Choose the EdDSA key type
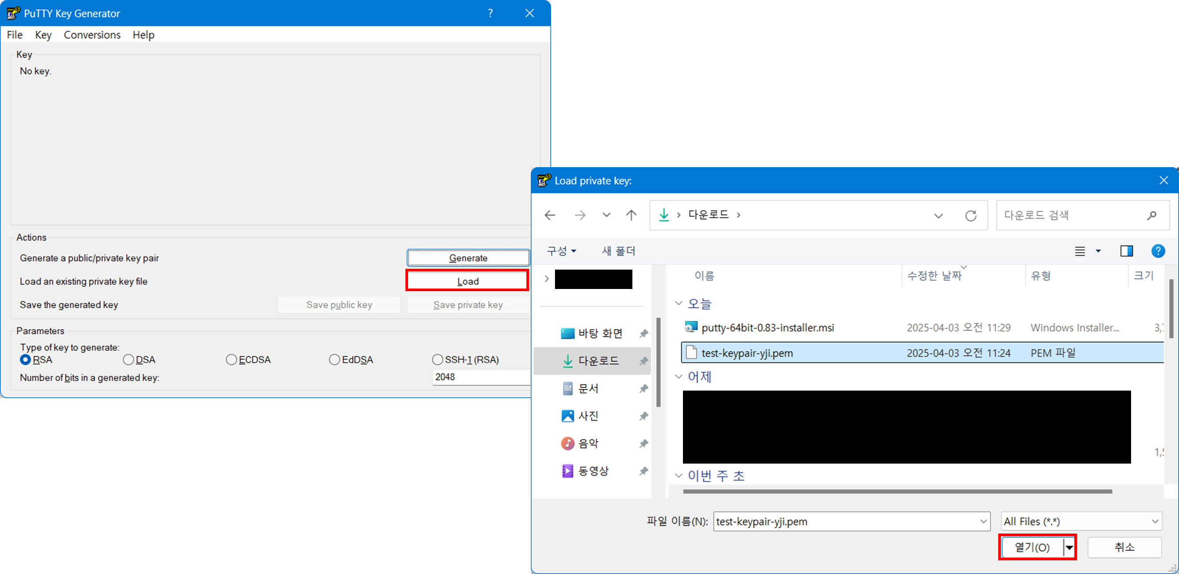 tap(335, 360)
